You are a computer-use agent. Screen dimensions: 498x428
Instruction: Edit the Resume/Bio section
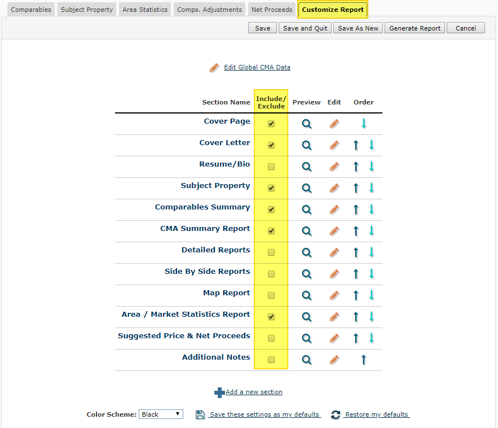(x=334, y=167)
